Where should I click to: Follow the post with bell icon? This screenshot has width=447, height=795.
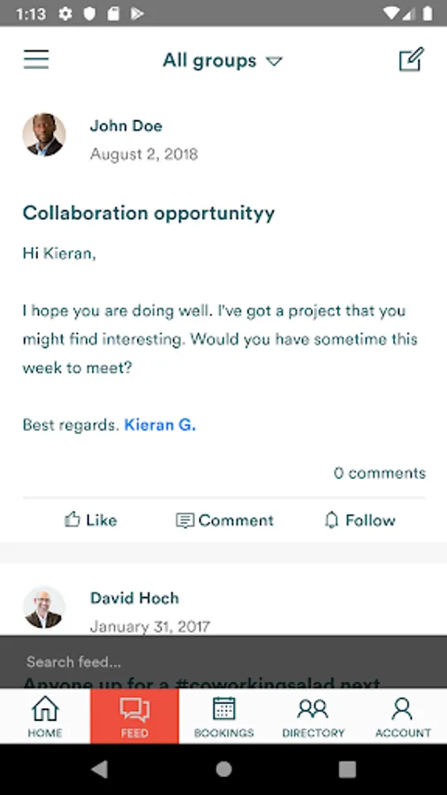tap(360, 520)
